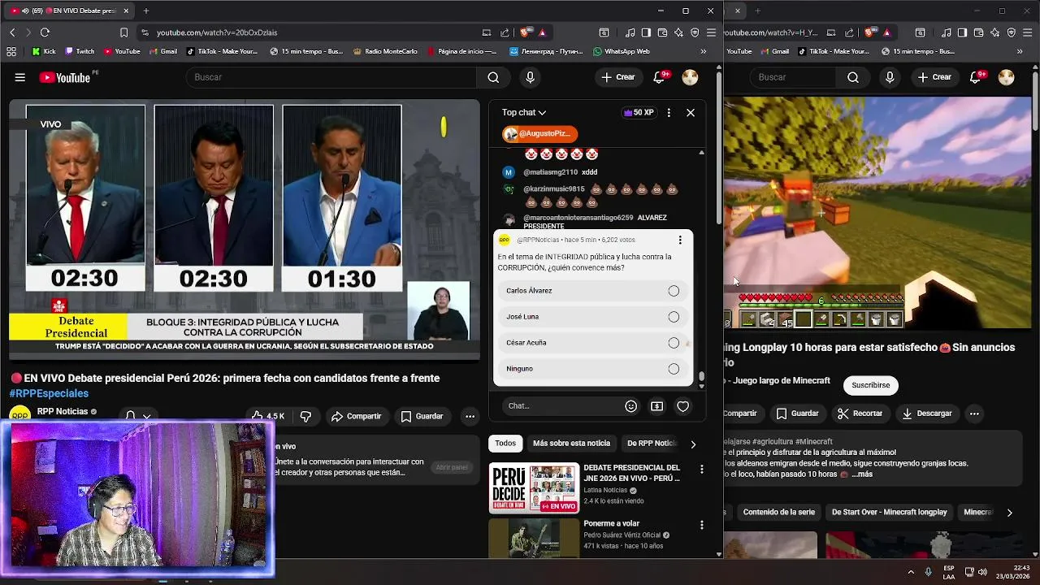The width and height of the screenshot is (1040, 585).
Task: Open options for Latina Noticias debate video
Action: (x=701, y=470)
